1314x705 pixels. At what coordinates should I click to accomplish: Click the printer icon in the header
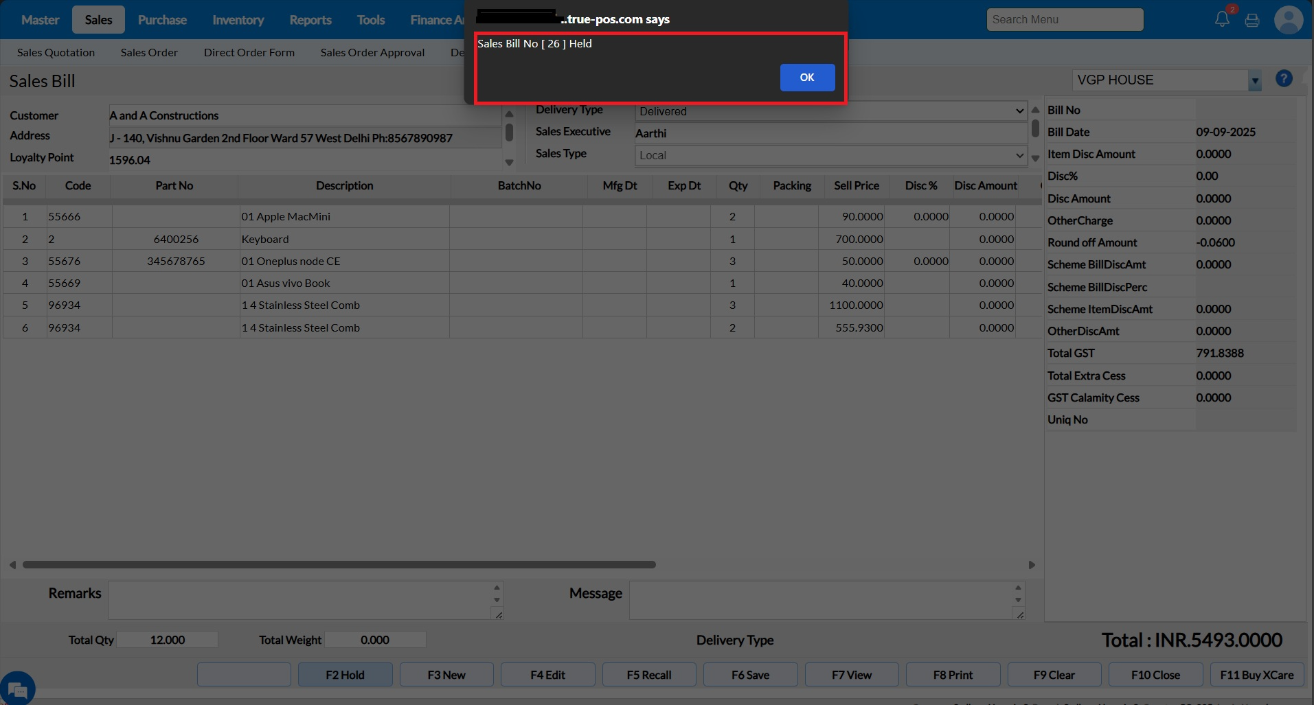(x=1252, y=20)
